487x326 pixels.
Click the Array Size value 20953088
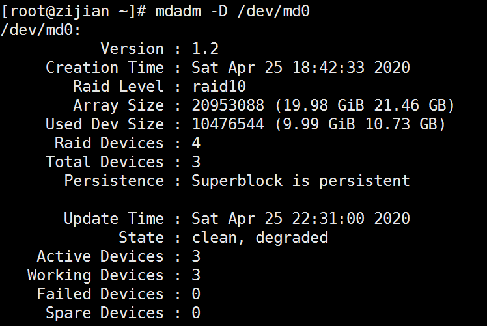(x=228, y=105)
